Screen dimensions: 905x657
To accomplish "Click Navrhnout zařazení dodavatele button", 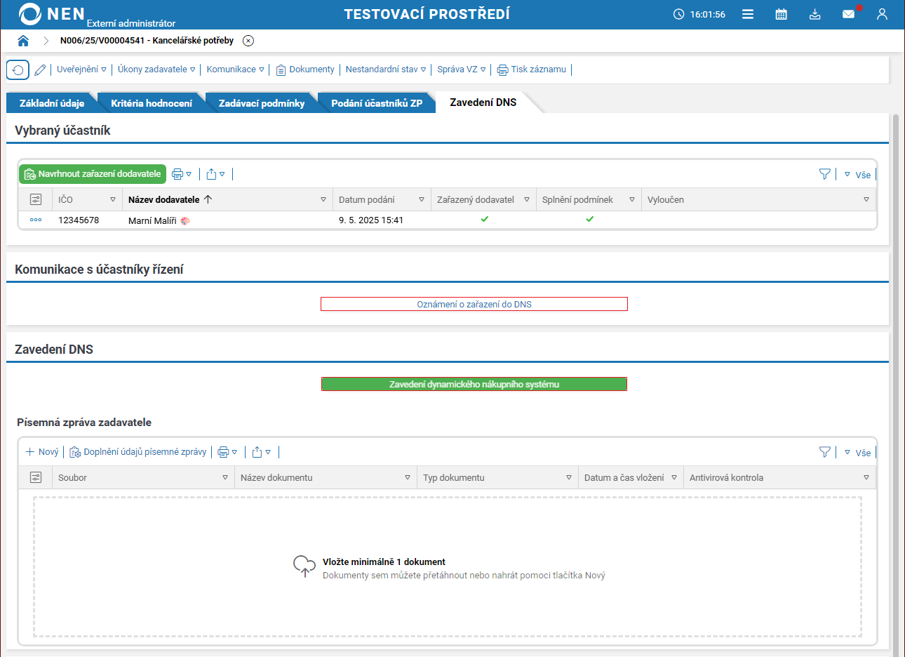I will pyautogui.click(x=93, y=174).
